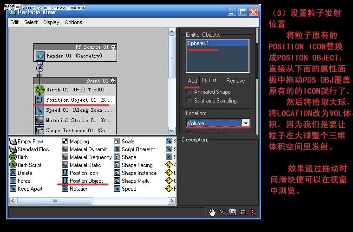Close the Particle View window
The width and height of the screenshot is (353, 232).
tap(253, 12)
